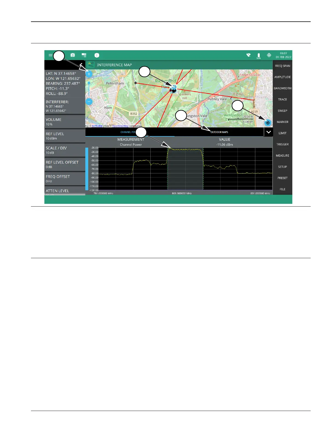This screenshot has height=434, width=326.
Task: Open the FREQ SPAN menu
Action: tap(282, 66)
